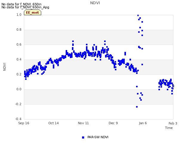The height and width of the screenshot is (143, 191).
Task: Click the Jan 6 date tick
Action: coord(143,123)
